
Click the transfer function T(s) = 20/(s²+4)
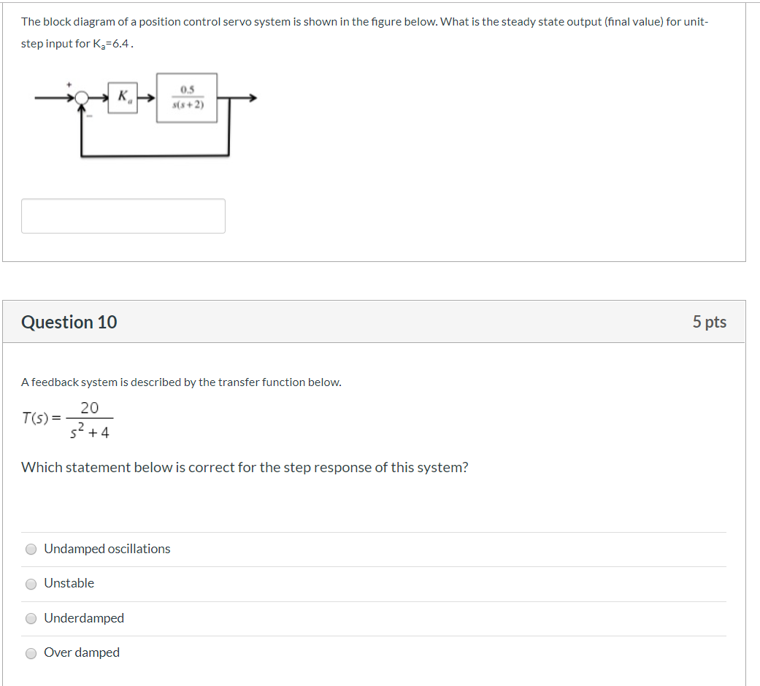pyautogui.click(x=67, y=418)
